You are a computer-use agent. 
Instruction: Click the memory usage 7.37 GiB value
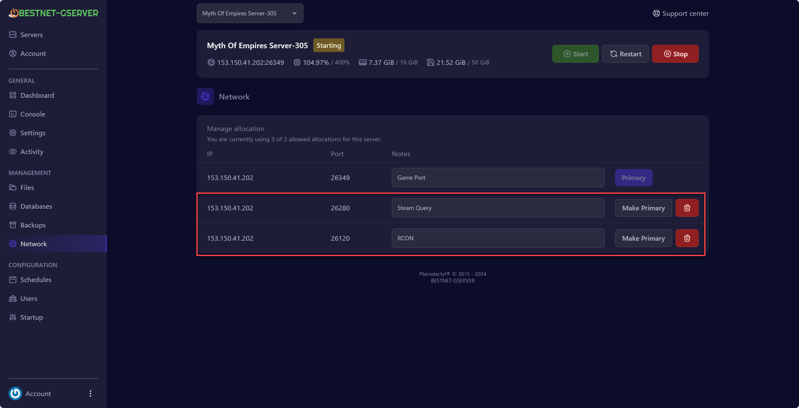(382, 62)
